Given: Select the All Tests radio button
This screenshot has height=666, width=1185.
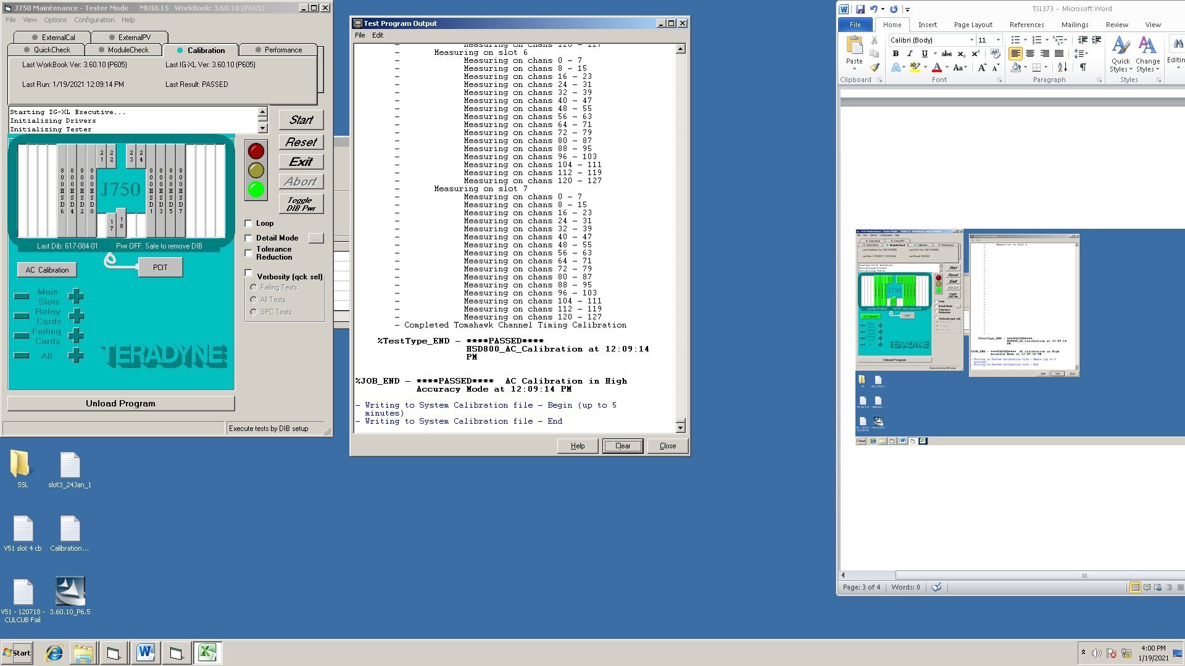Looking at the screenshot, I should pyautogui.click(x=253, y=299).
